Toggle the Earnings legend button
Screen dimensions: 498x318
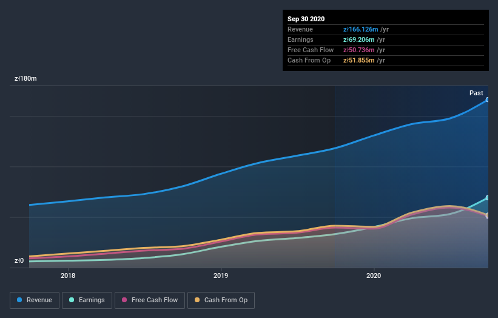point(87,300)
